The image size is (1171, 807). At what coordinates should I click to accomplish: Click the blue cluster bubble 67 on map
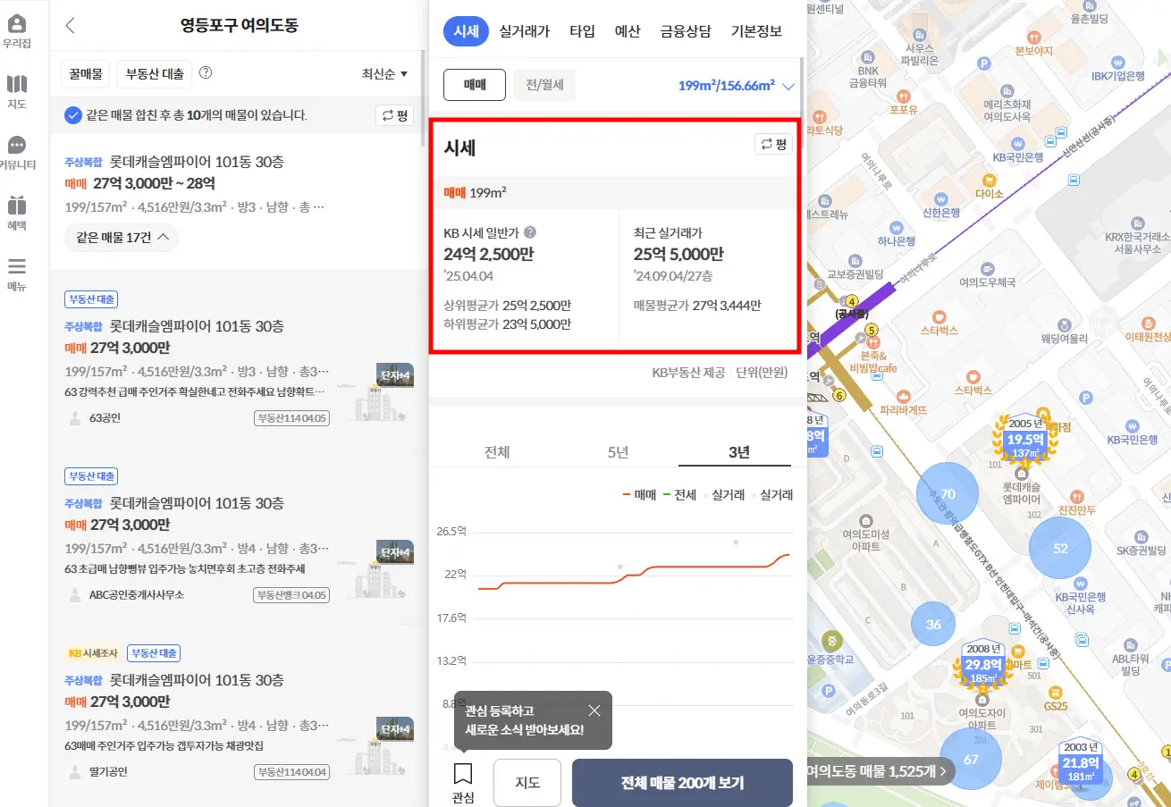971,760
